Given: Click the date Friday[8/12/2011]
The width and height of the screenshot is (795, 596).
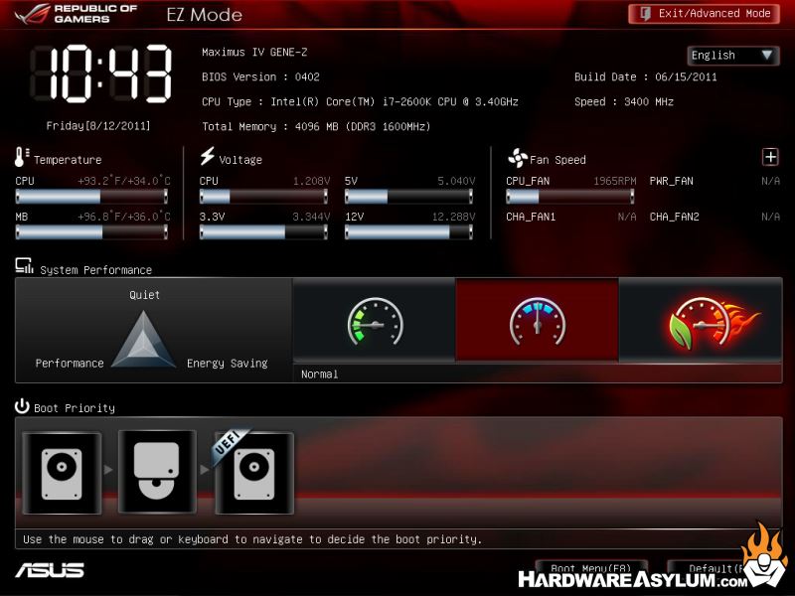Looking at the screenshot, I should pos(98,126).
